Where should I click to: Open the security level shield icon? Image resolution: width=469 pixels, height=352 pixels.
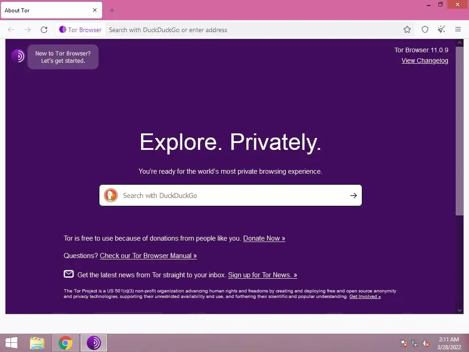tap(425, 29)
